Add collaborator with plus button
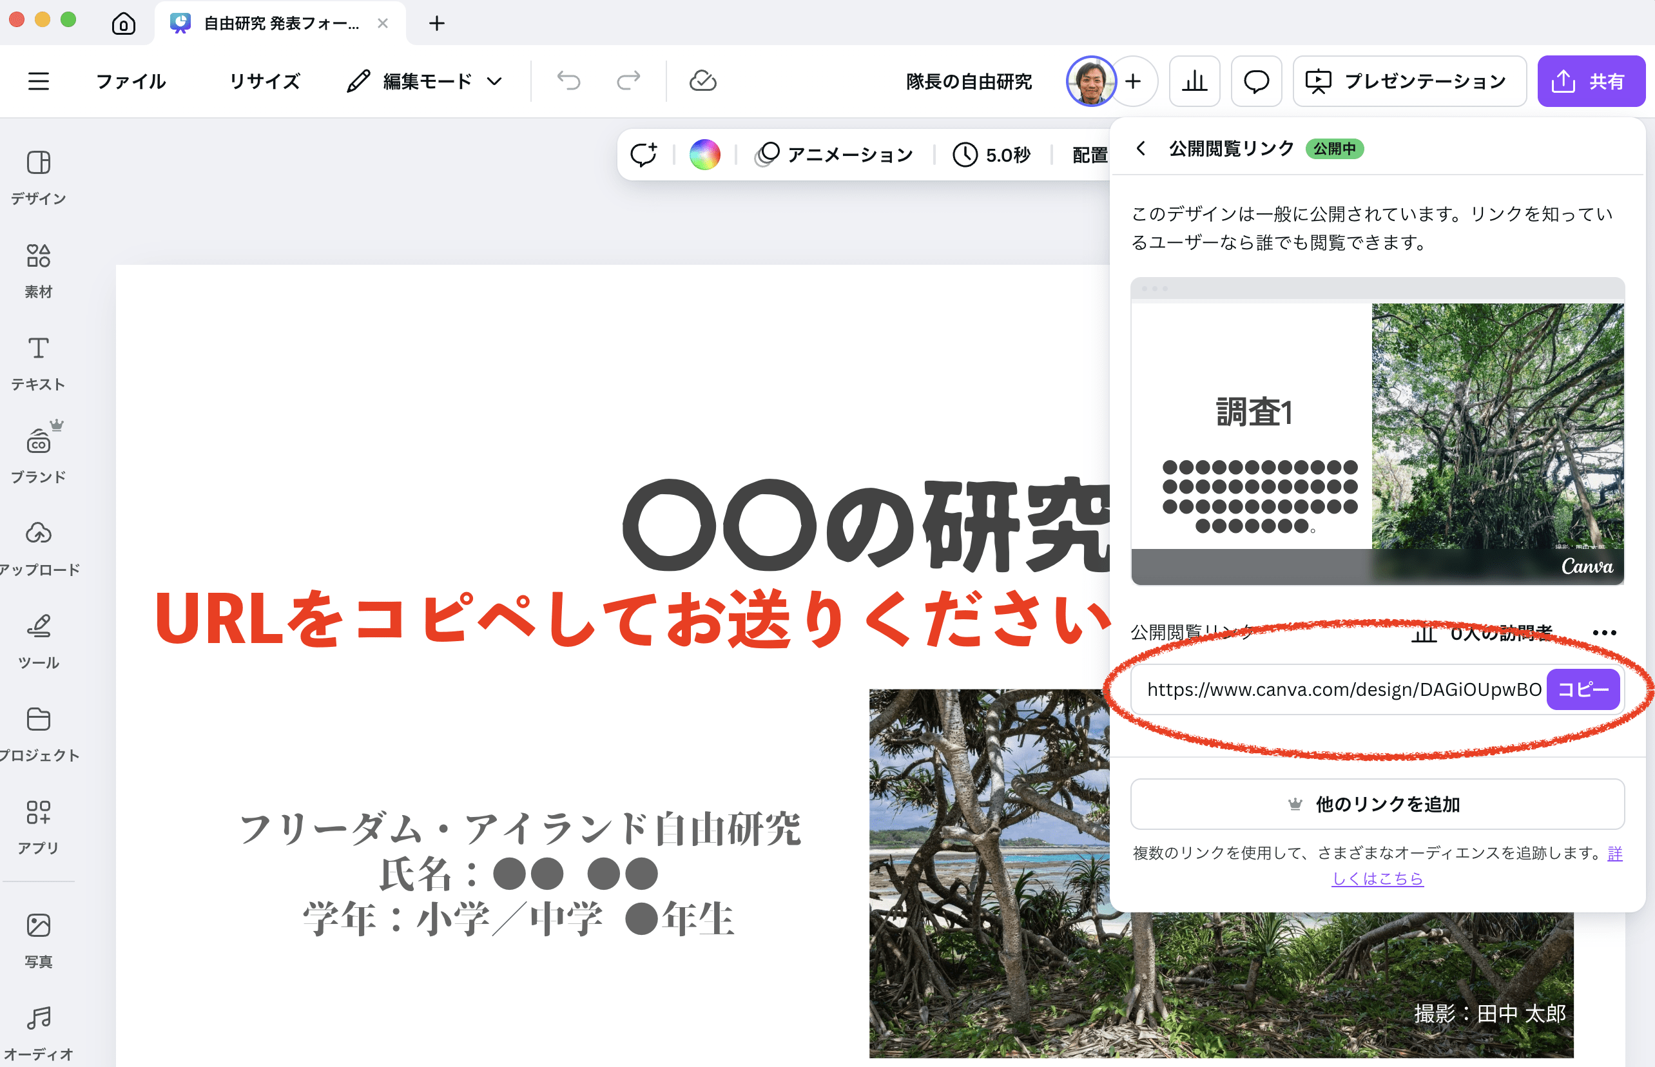 [1134, 81]
